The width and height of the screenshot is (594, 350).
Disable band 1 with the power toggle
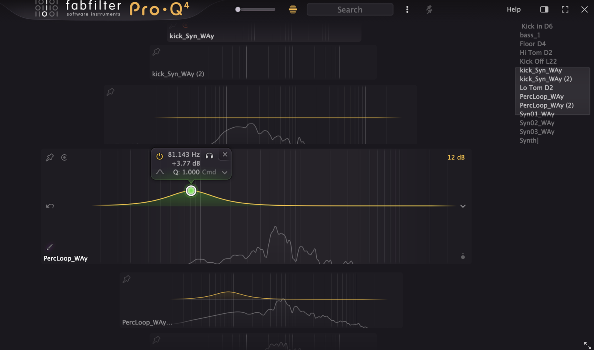point(159,155)
